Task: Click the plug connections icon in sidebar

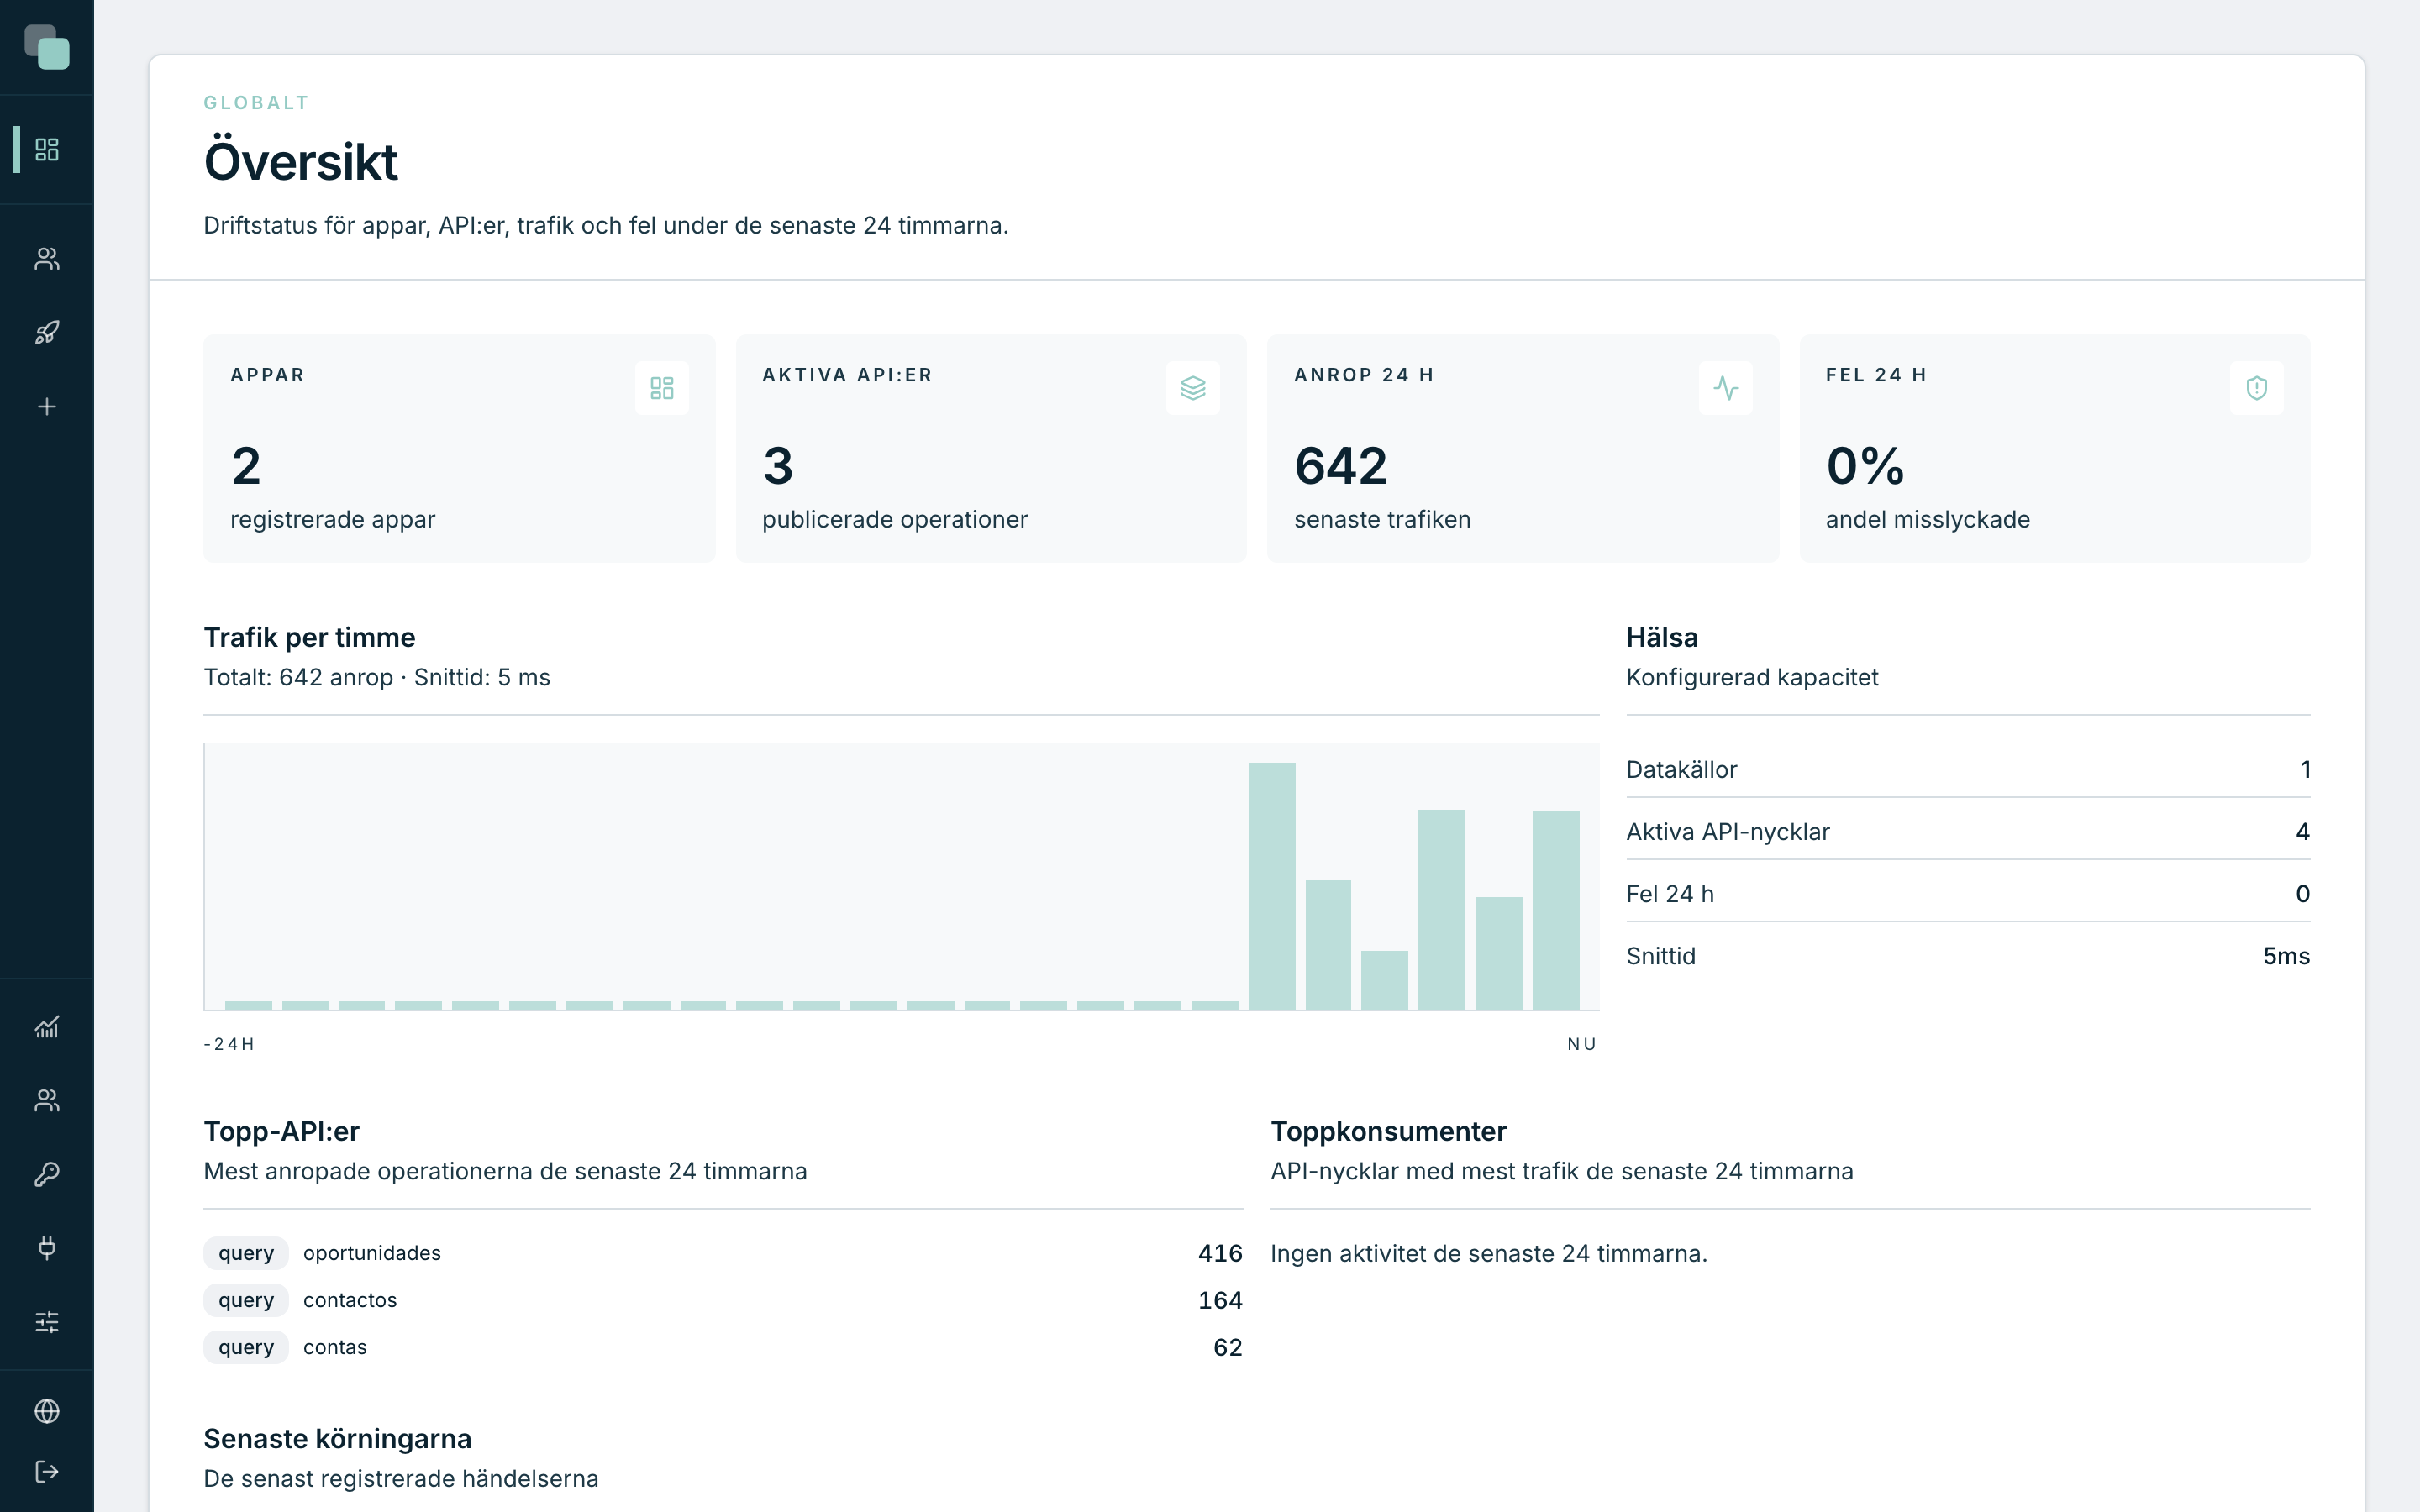Action: click(x=47, y=1248)
